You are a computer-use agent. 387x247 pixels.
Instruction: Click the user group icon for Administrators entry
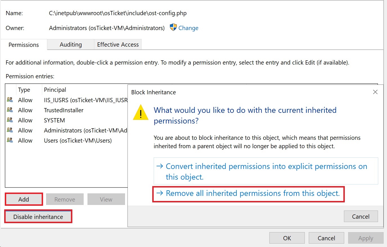[x=10, y=130]
